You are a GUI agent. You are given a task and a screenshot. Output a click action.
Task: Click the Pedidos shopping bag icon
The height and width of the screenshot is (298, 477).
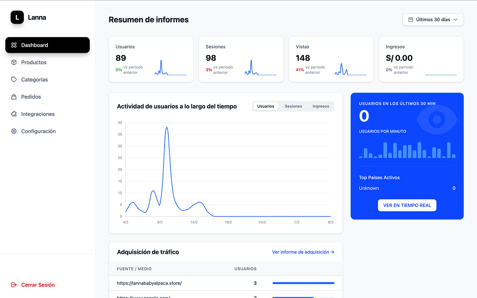coord(14,97)
